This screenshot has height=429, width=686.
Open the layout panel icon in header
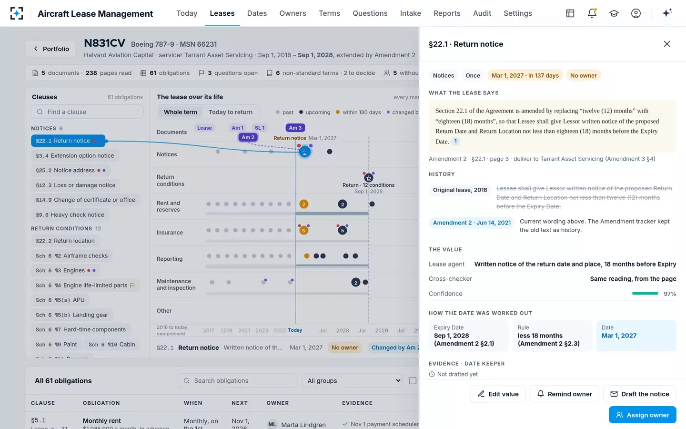pyautogui.click(x=570, y=13)
